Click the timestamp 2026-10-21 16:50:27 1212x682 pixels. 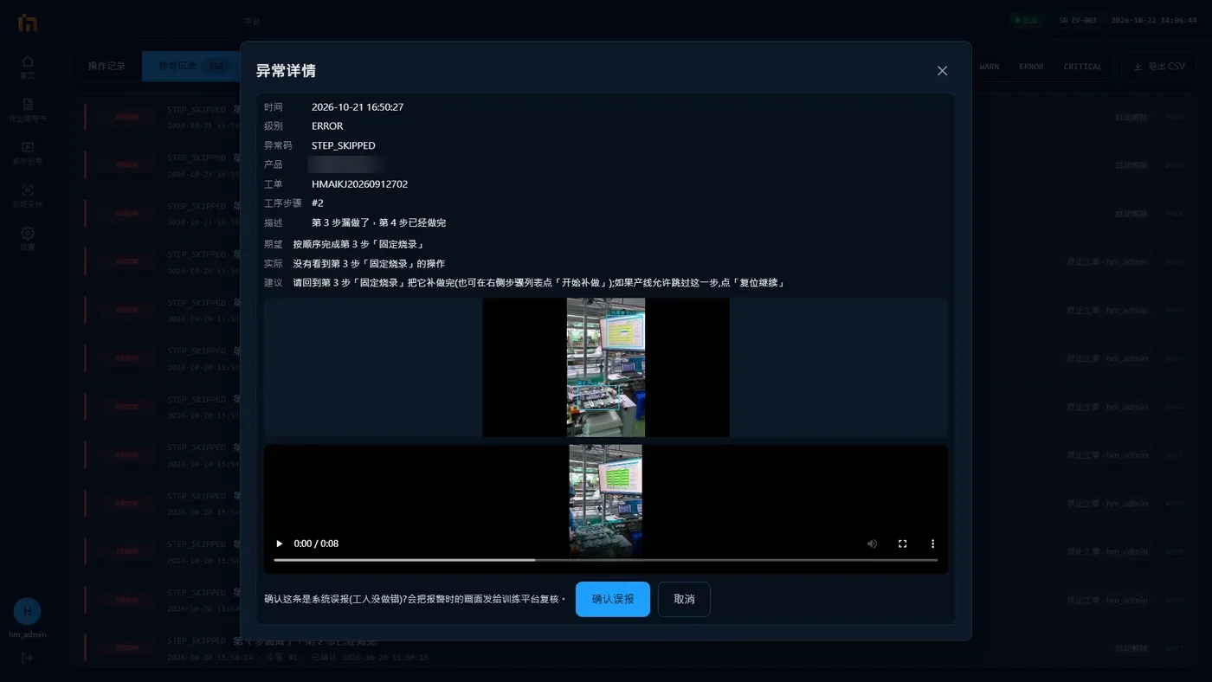coord(358,107)
